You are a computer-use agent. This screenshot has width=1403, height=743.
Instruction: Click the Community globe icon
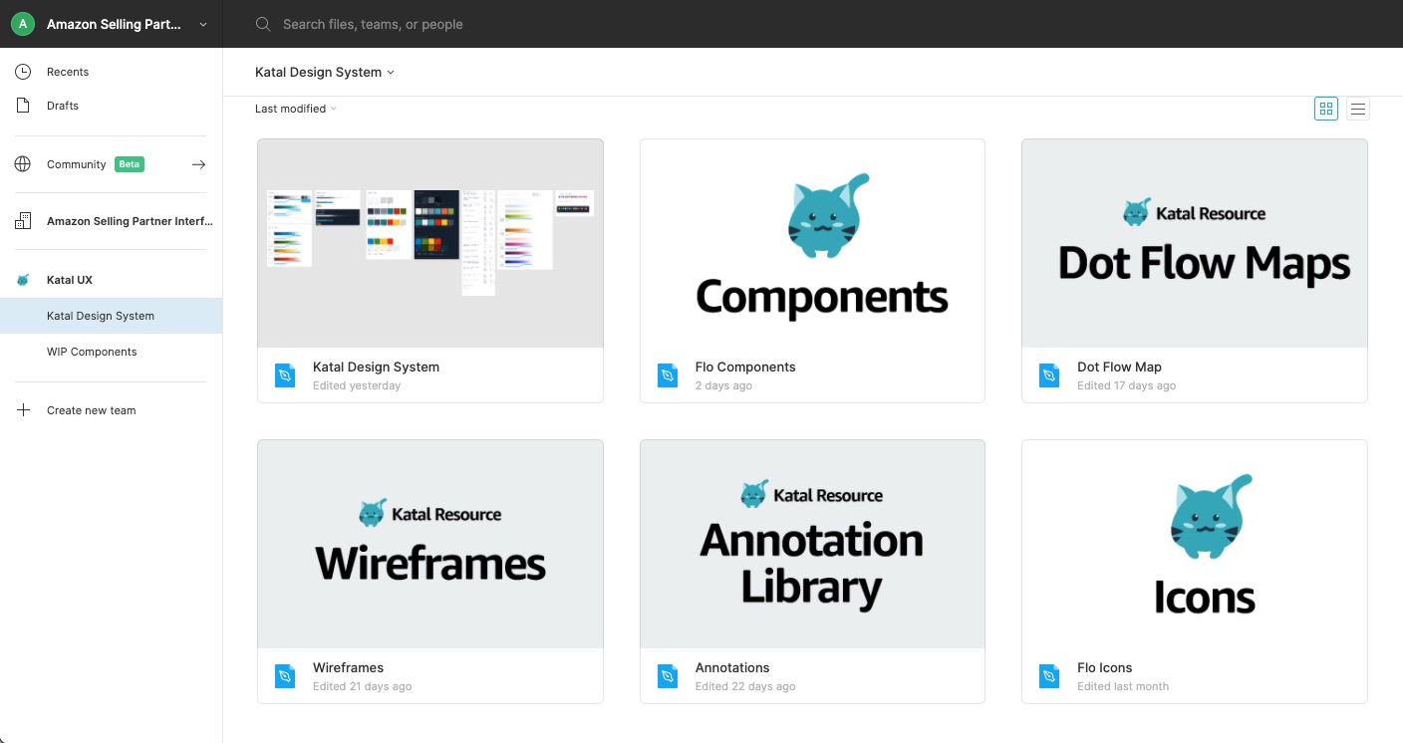pos(23,164)
